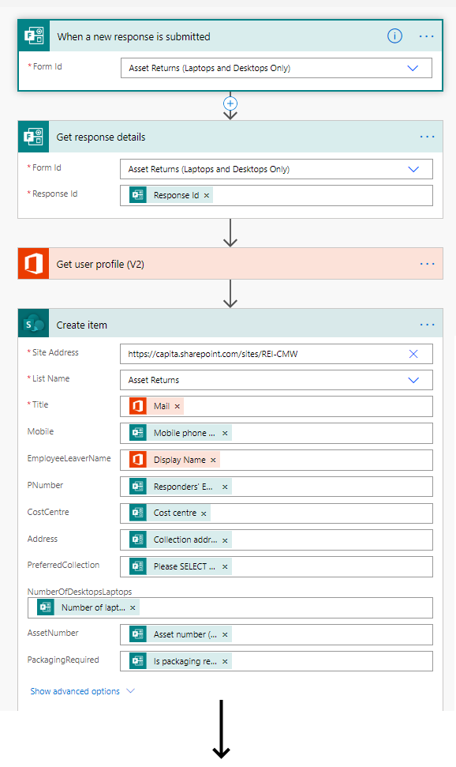Click the Get user profile (V2) header
Image resolution: width=456 pixels, height=767 pixels.
click(x=230, y=264)
